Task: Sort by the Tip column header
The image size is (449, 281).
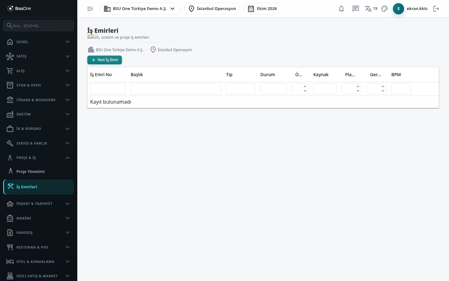Action: pos(229,75)
